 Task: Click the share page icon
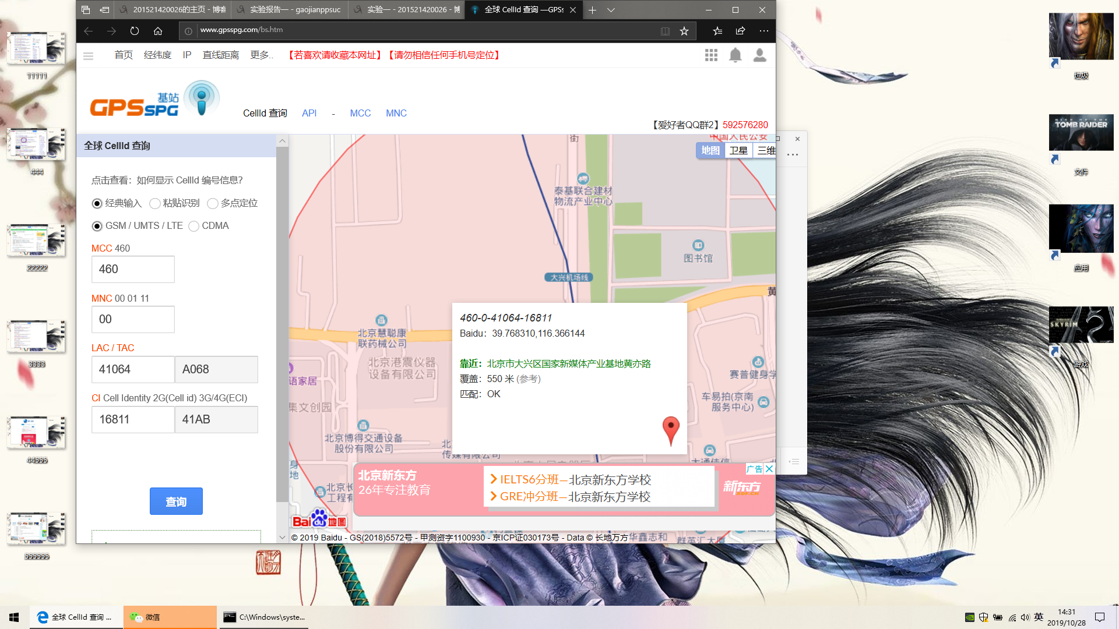(x=740, y=31)
